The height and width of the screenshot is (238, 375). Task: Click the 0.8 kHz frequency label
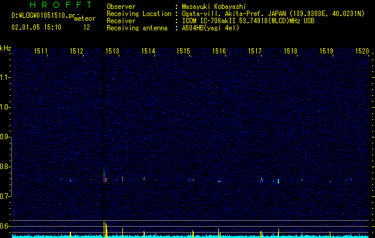pyautogui.click(x=5, y=167)
